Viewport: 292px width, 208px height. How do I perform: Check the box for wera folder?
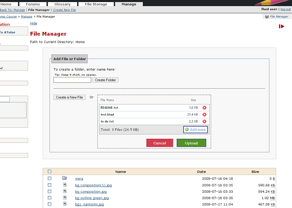click(x=50, y=178)
